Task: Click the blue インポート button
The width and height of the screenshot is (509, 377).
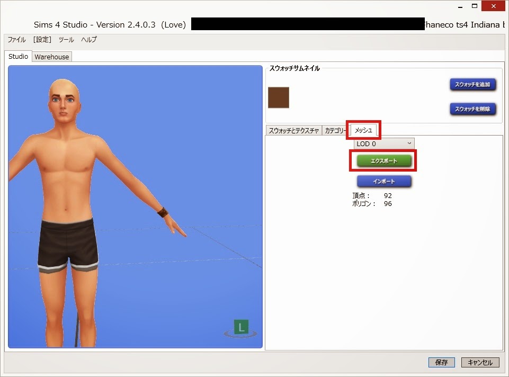Action: pyautogui.click(x=384, y=181)
